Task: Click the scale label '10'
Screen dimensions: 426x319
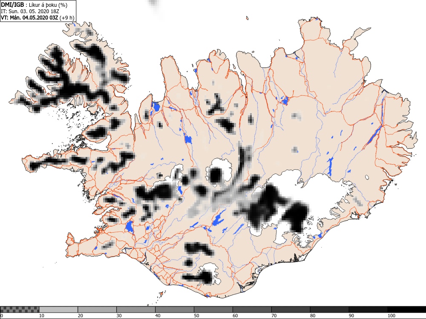Action: pyautogui.click(x=42, y=316)
